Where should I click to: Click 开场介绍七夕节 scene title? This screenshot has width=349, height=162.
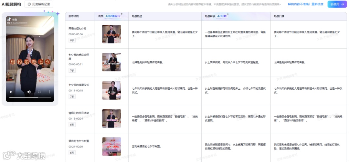click(77, 29)
